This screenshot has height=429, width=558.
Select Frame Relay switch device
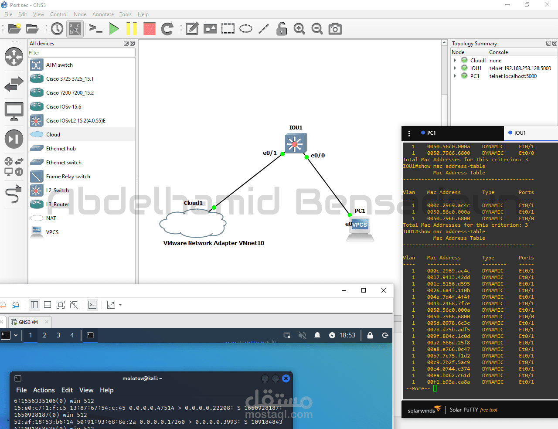click(82, 177)
